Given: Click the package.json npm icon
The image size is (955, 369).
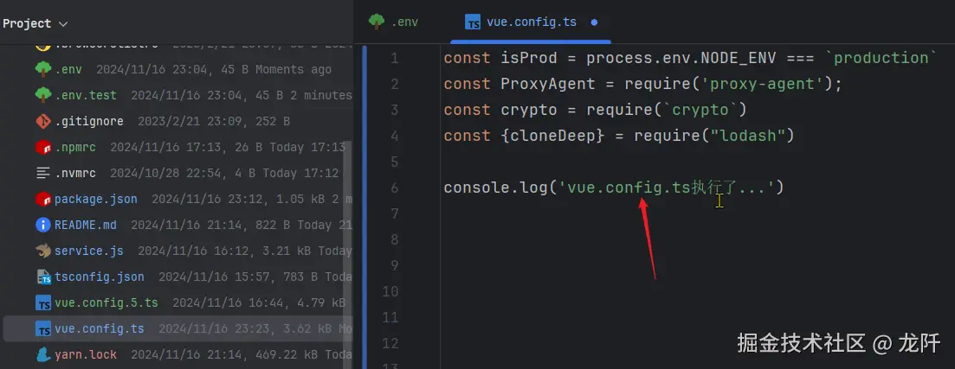Looking at the screenshot, I should 43,199.
